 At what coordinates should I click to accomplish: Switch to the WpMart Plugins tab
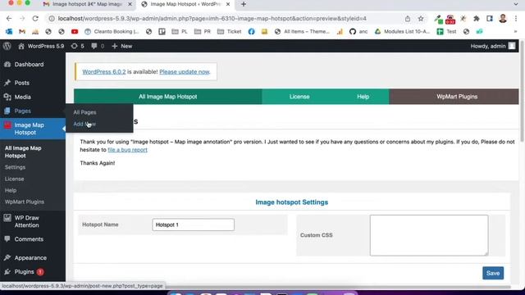click(457, 97)
